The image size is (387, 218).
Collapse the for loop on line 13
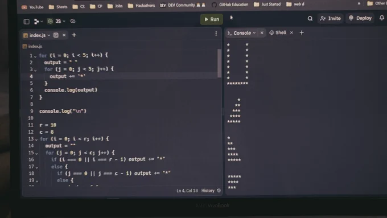point(36,139)
